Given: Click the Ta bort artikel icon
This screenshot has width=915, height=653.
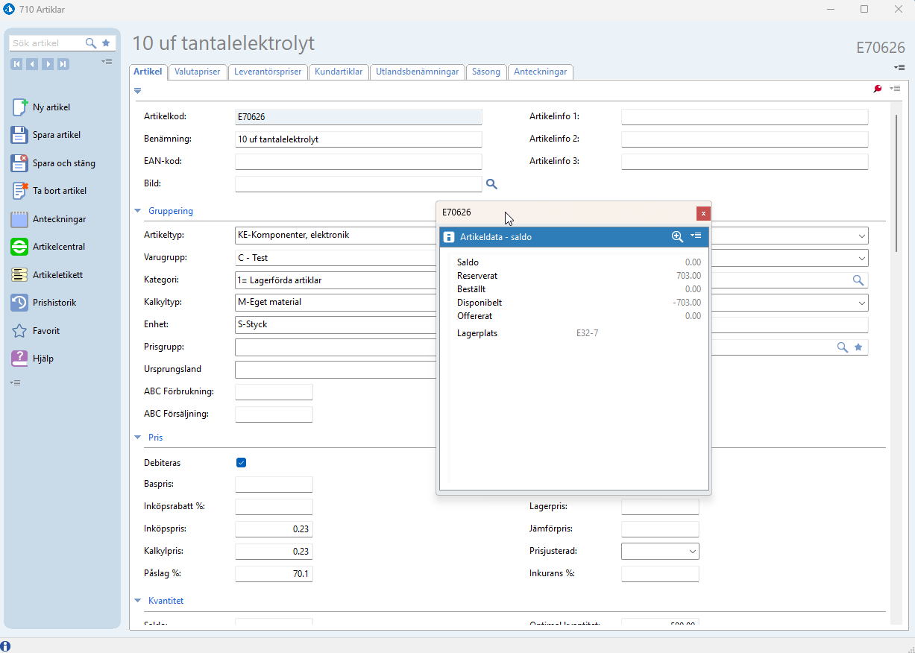Looking at the screenshot, I should (20, 191).
